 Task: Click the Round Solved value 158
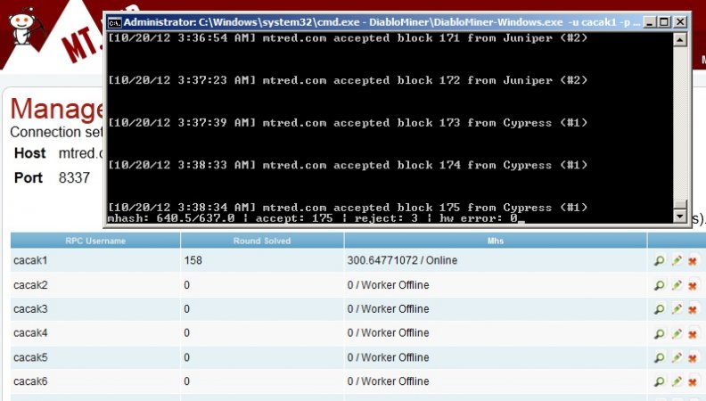[193, 260]
